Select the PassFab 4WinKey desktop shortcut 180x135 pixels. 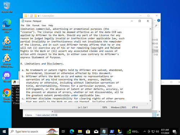tap(7, 43)
